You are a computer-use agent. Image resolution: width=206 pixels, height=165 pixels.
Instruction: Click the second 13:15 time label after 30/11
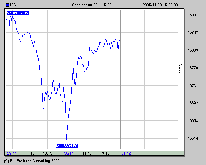(x=105, y=153)
